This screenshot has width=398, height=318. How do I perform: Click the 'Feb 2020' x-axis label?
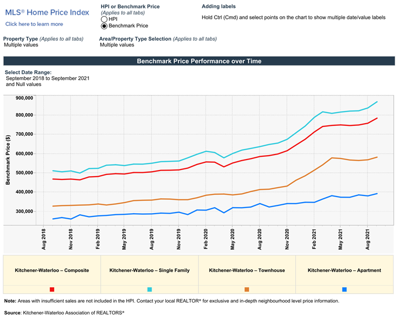pyautogui.click(x=206, y=239)
